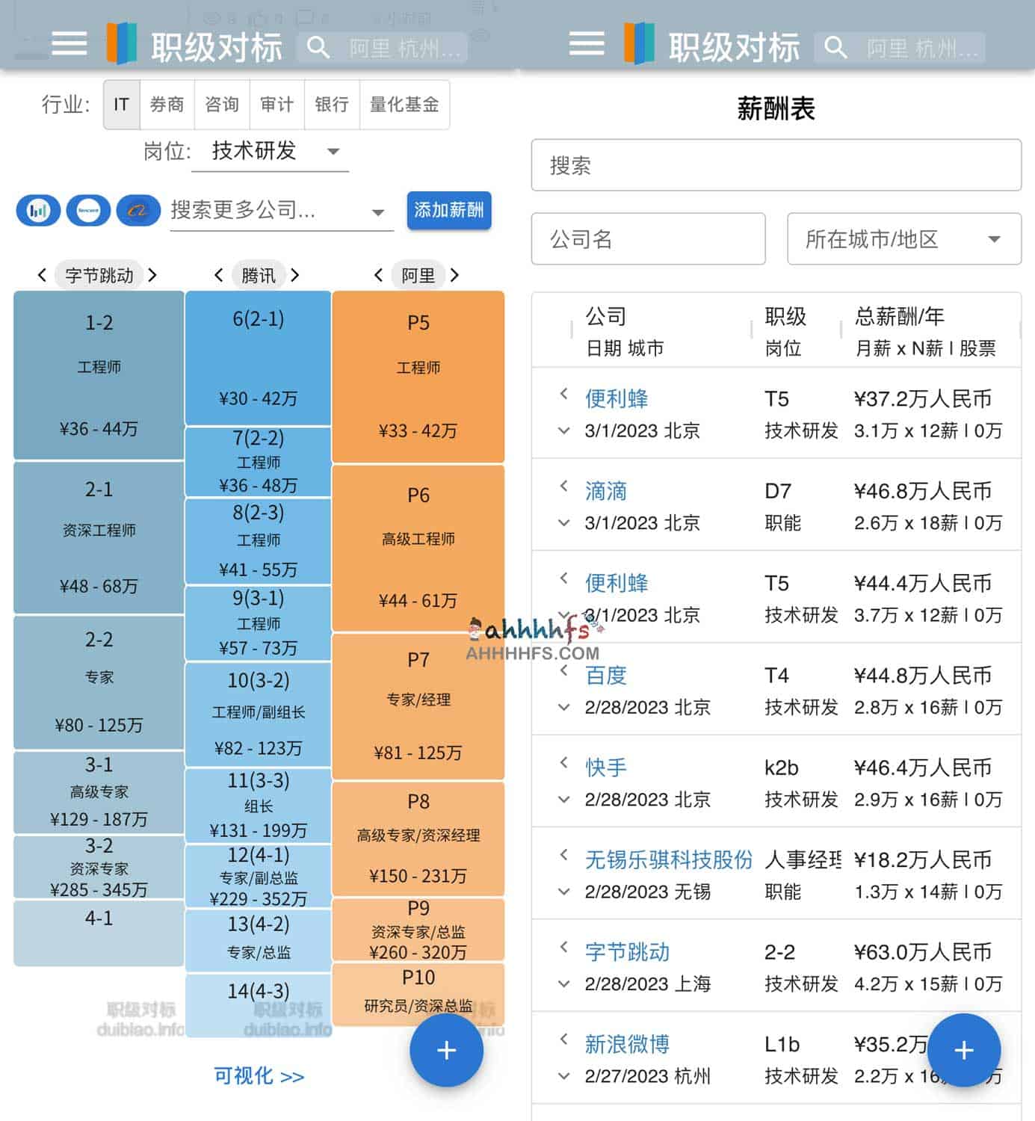The image size is (1035, 1121).
Task: Go to previous company before 腾讯
Action: tap(218, 275)
